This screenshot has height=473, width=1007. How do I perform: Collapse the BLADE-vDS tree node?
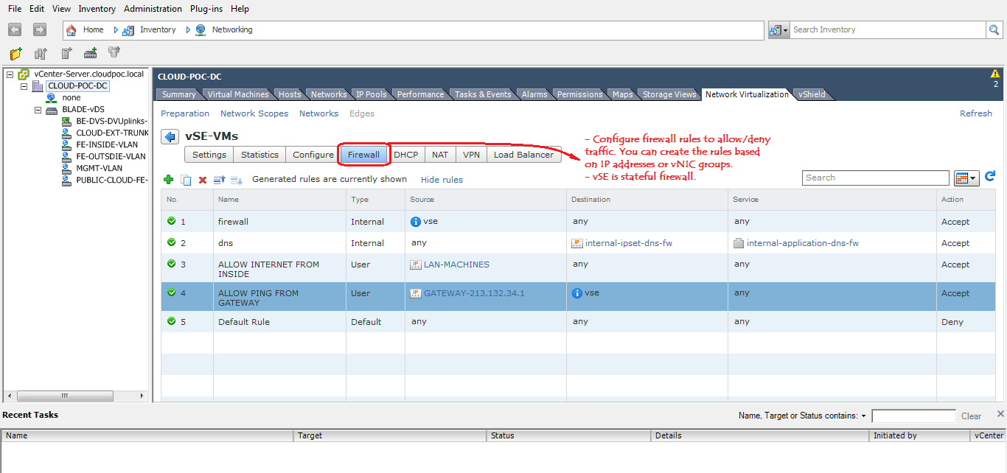[38, 108]
